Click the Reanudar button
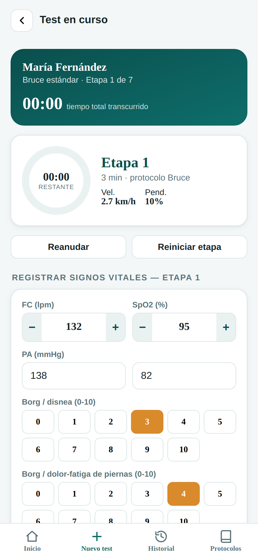This screenshot has height=558, width=258. click(68, 247)
